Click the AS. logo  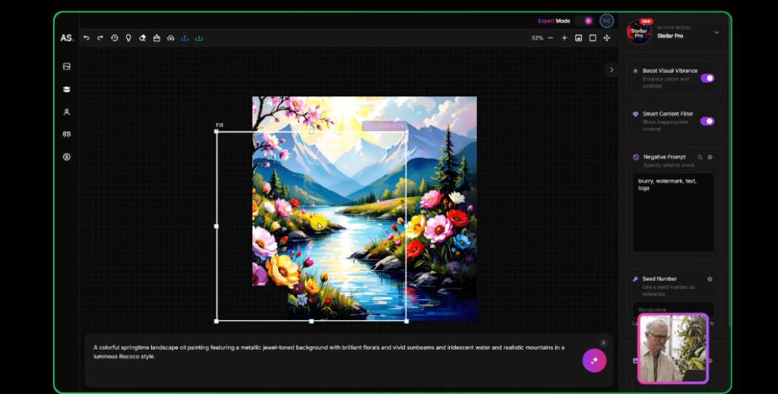point(67,38)
